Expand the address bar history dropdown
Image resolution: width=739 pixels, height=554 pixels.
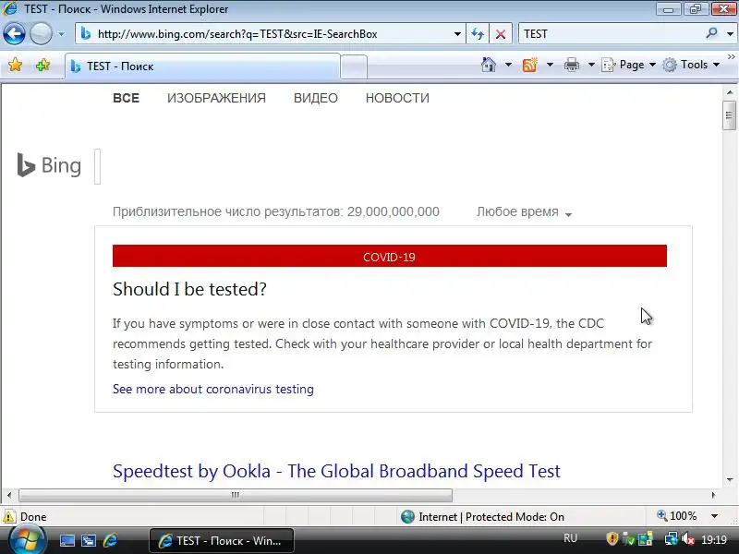457,34
